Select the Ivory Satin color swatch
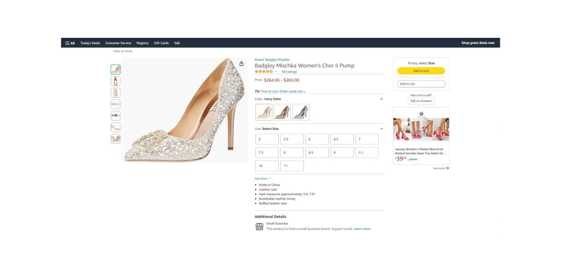 click(x=264, y=112)
